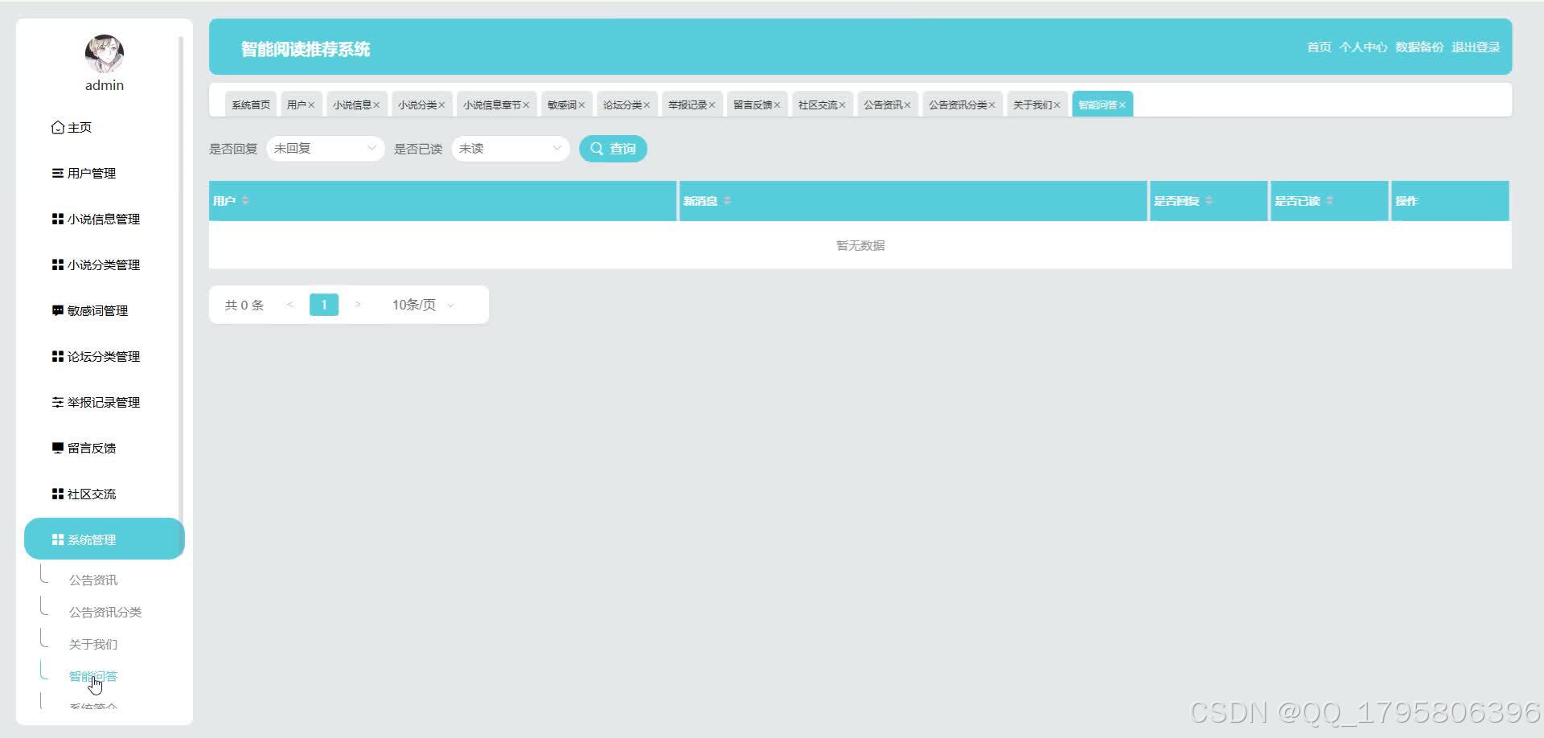Sort table by 是否回复 column
The height and width of the screenshot is (738, 1544).
(1209, 200)
